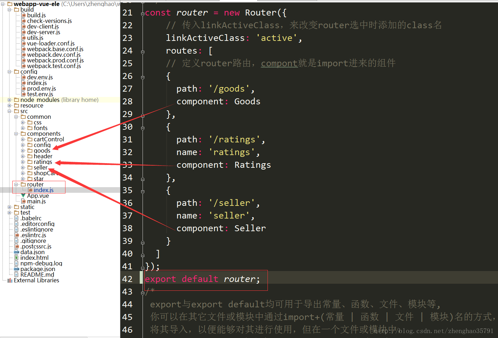Click the JS file icon beside build.js
Image resolution: width=498 pixels, height=338 pixels.
[24, 15]
